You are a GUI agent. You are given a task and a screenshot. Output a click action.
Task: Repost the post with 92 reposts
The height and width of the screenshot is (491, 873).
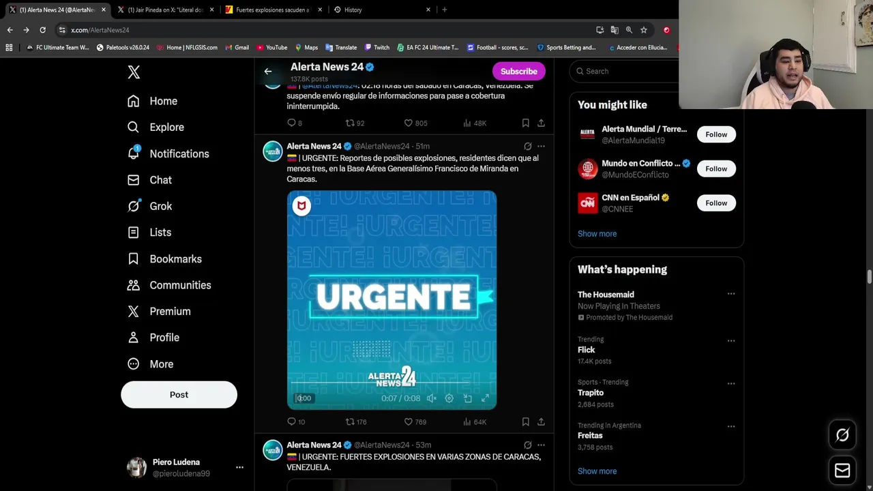coord(355,123)
